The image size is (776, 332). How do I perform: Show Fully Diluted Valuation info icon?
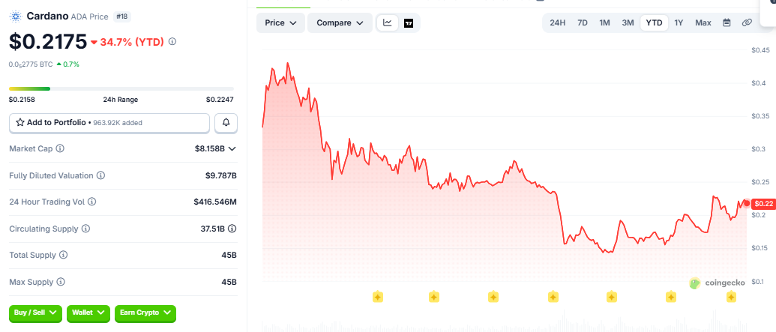[x=100, y=175]
